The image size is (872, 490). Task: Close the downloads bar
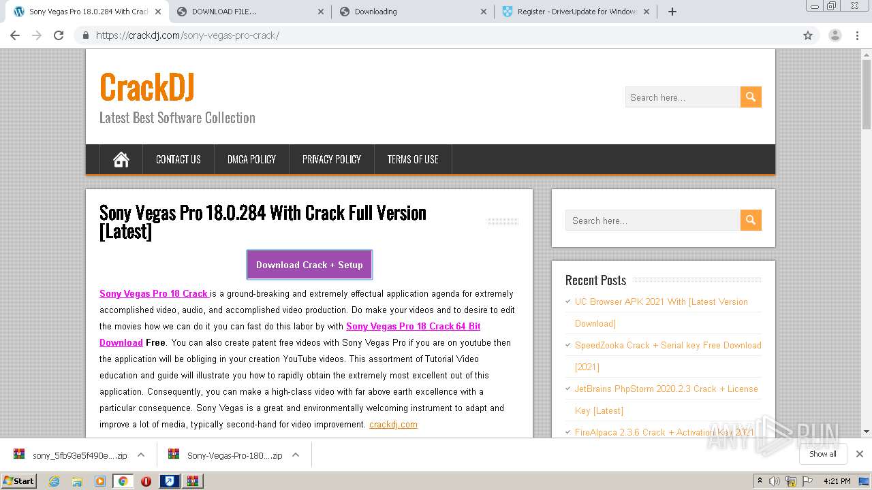pyautogui.click(x=860, y=454)
